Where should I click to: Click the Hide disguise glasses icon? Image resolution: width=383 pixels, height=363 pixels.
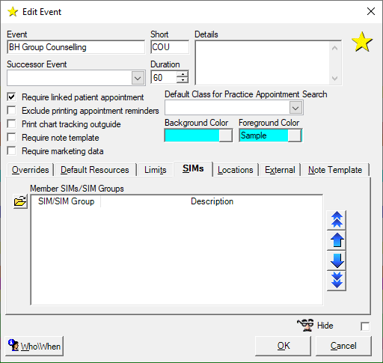click(x=306, y=325)
